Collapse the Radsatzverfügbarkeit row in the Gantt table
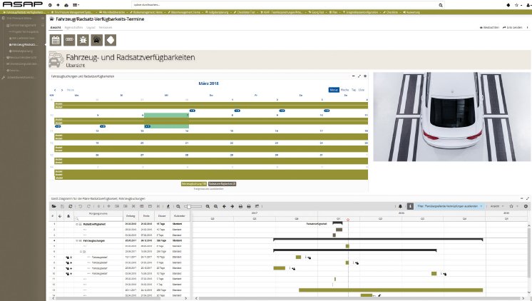Screen dimensions: 532x301 [76, 224]
